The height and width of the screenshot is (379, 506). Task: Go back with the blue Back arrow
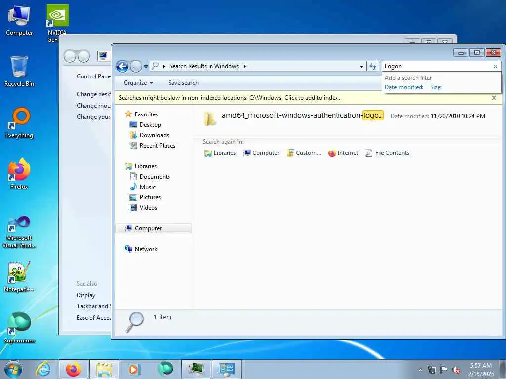click(x=122, y=67)
